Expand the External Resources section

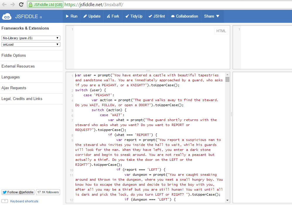pos(18,66)
